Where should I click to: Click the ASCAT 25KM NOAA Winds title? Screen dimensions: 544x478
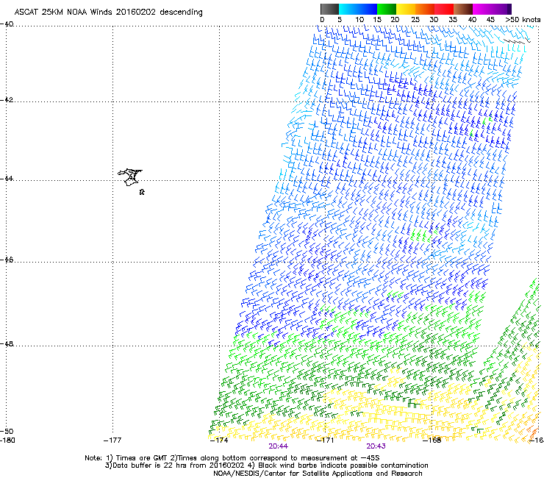tap(108, 12)
